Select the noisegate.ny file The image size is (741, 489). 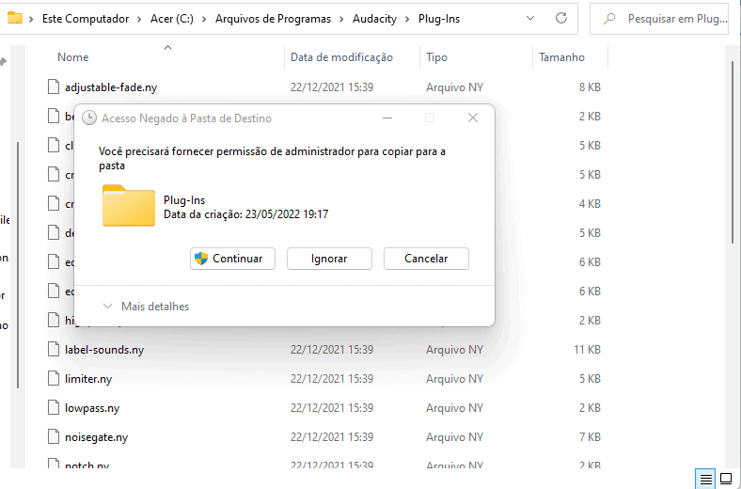click(x=97, y=437)
